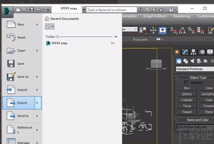Toggle Angle Snap icon
The height and width of the screenshot is (144, 214).
(x=182, y=30)
